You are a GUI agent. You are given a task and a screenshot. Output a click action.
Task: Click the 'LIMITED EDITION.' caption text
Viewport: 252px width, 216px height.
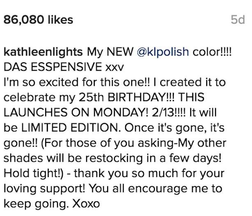[71, 128]
